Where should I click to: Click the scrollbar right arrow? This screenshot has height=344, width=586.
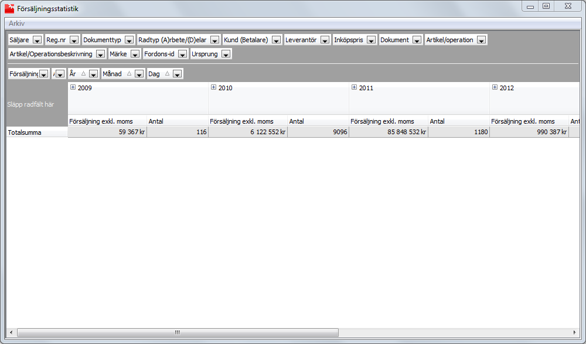coord(574,332)
